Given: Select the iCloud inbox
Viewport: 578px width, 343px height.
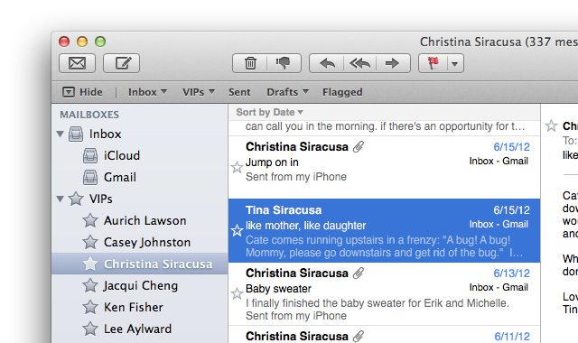Looking at the screenshot, I should (140, 155).
